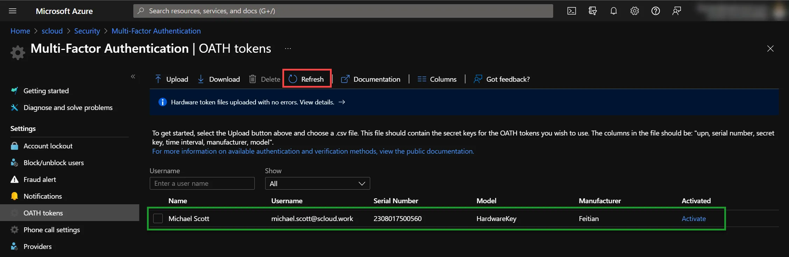Open the Azure portal hamburger menu
789x257 pixels.
pyautogui.click(x=13, y=11)
